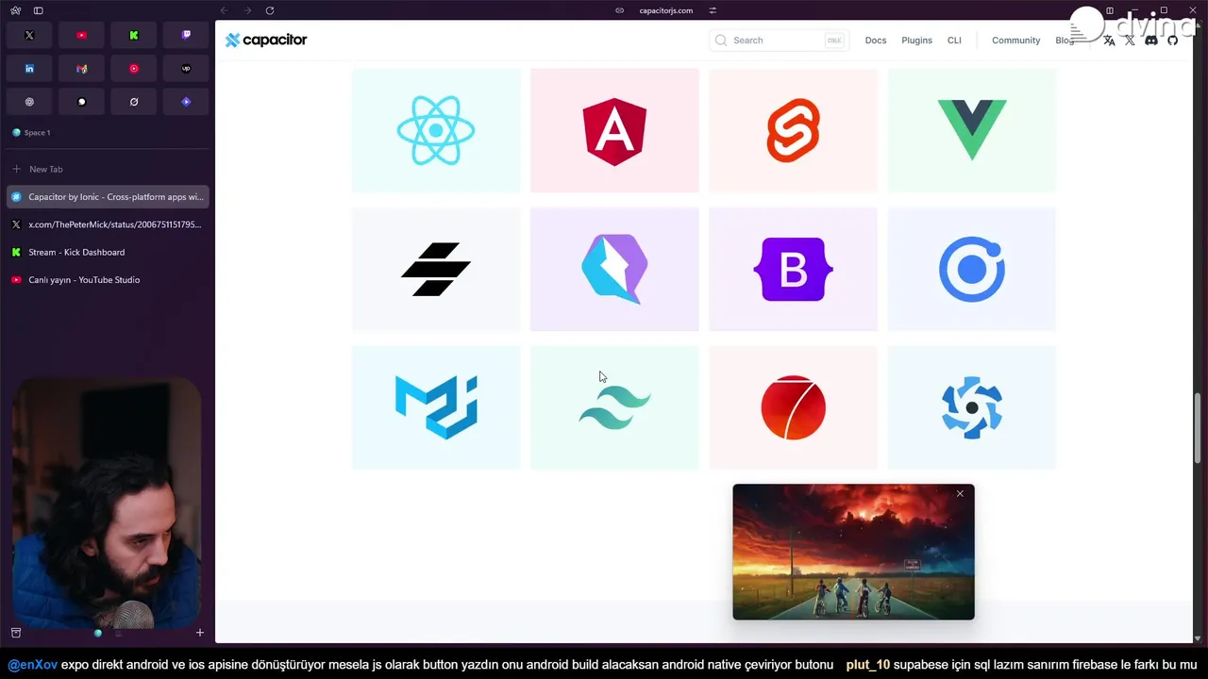Viewport: 1208px width, 679px height.
Task: Open the ChatGPT pinned shortcut
Action: [29, 102]
